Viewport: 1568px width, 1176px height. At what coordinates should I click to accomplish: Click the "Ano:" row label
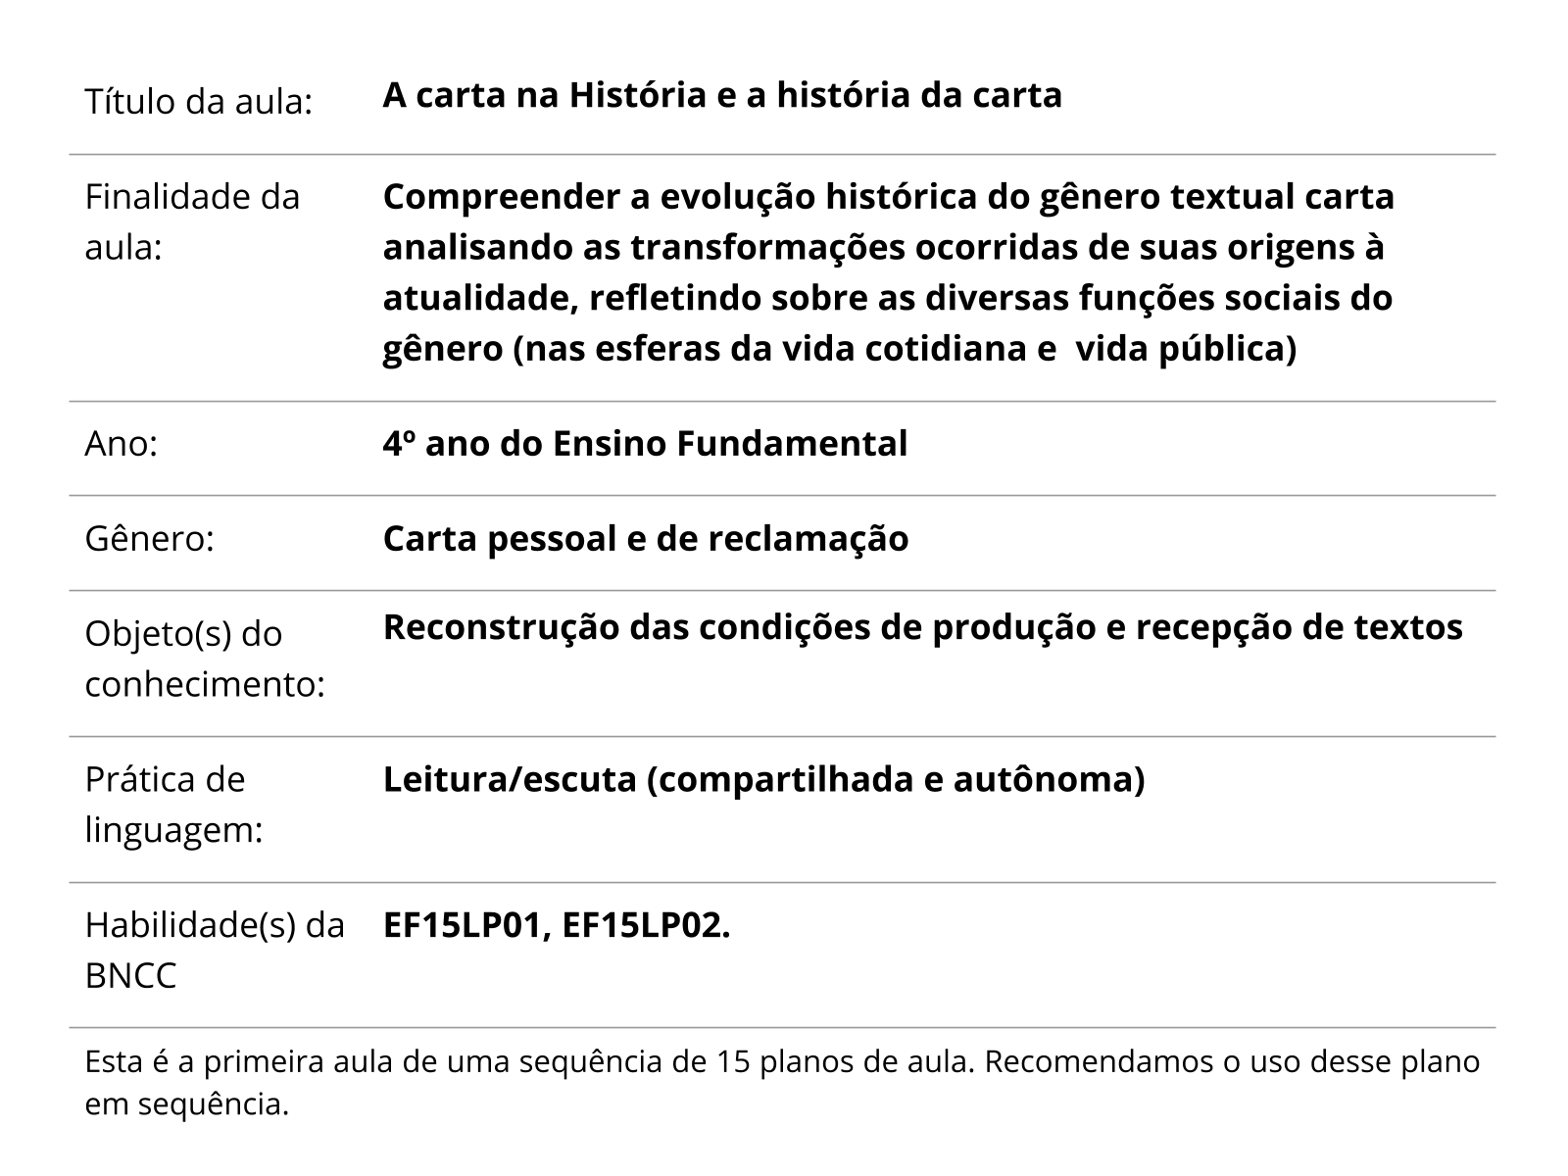click(122, 444)
